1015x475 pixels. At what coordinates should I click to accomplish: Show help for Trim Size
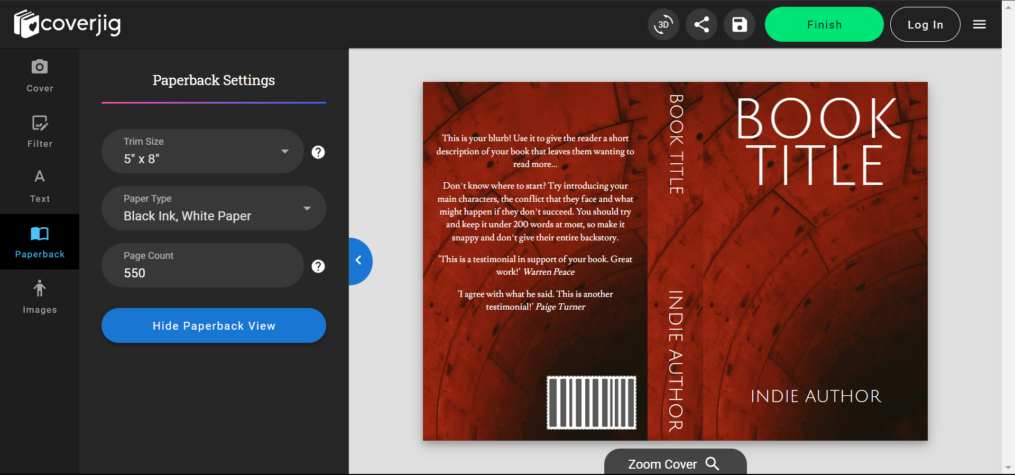[318, 152]
